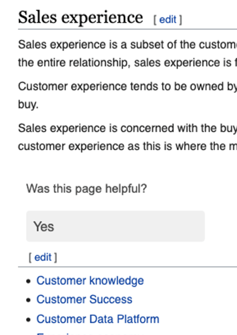This screenshot has width=237, height=335.
Task: Click the word 'buy.' ending second paragraph
Action: pos(28,104)
